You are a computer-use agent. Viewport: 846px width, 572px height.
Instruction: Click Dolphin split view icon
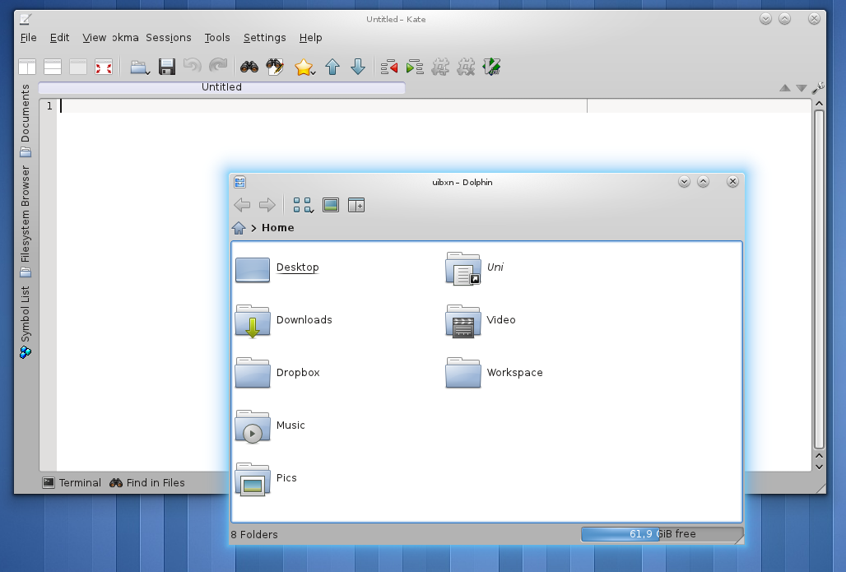pyautogui.click(x=356, y=205)
